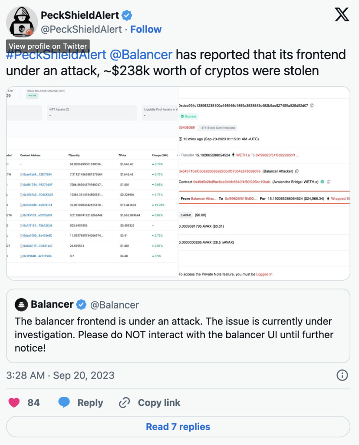Click the Reply text label

click(x=90, y=403)
